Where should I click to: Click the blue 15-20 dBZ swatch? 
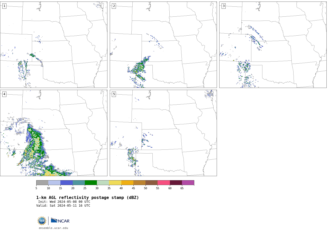pyautogui.click(x=67, y=183)
